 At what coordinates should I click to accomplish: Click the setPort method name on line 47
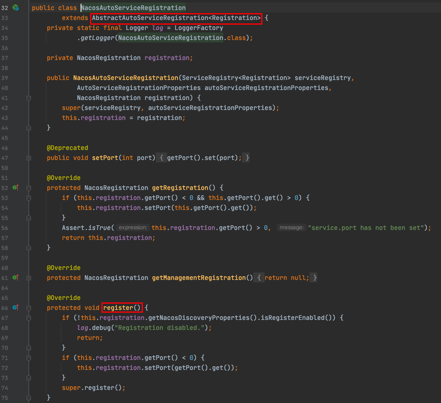coord(105,158)
